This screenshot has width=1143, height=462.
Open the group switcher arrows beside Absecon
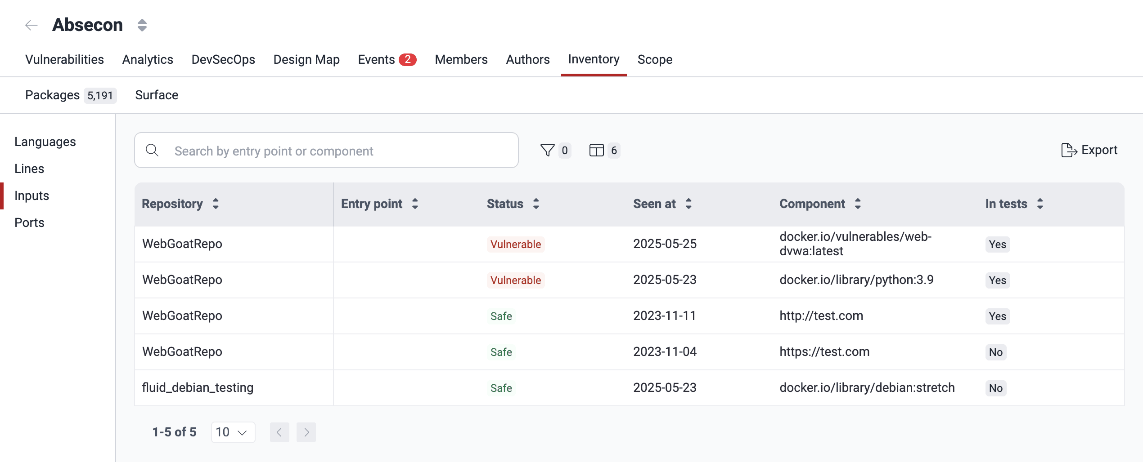pyautogui.click(x=141, y=25)
